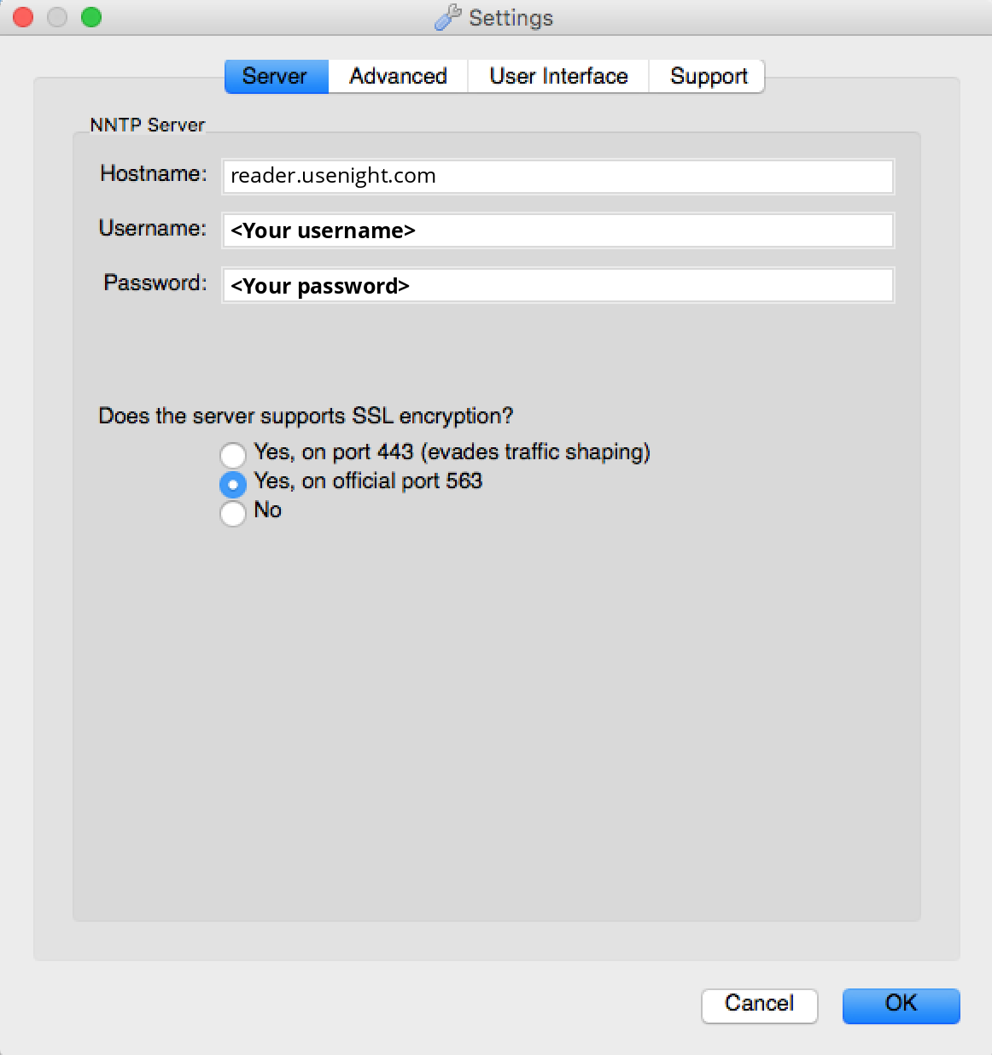Open the Advanced tab
Image resolution: width=992 pixels, height=1055 pixels.
click(398, 76)
